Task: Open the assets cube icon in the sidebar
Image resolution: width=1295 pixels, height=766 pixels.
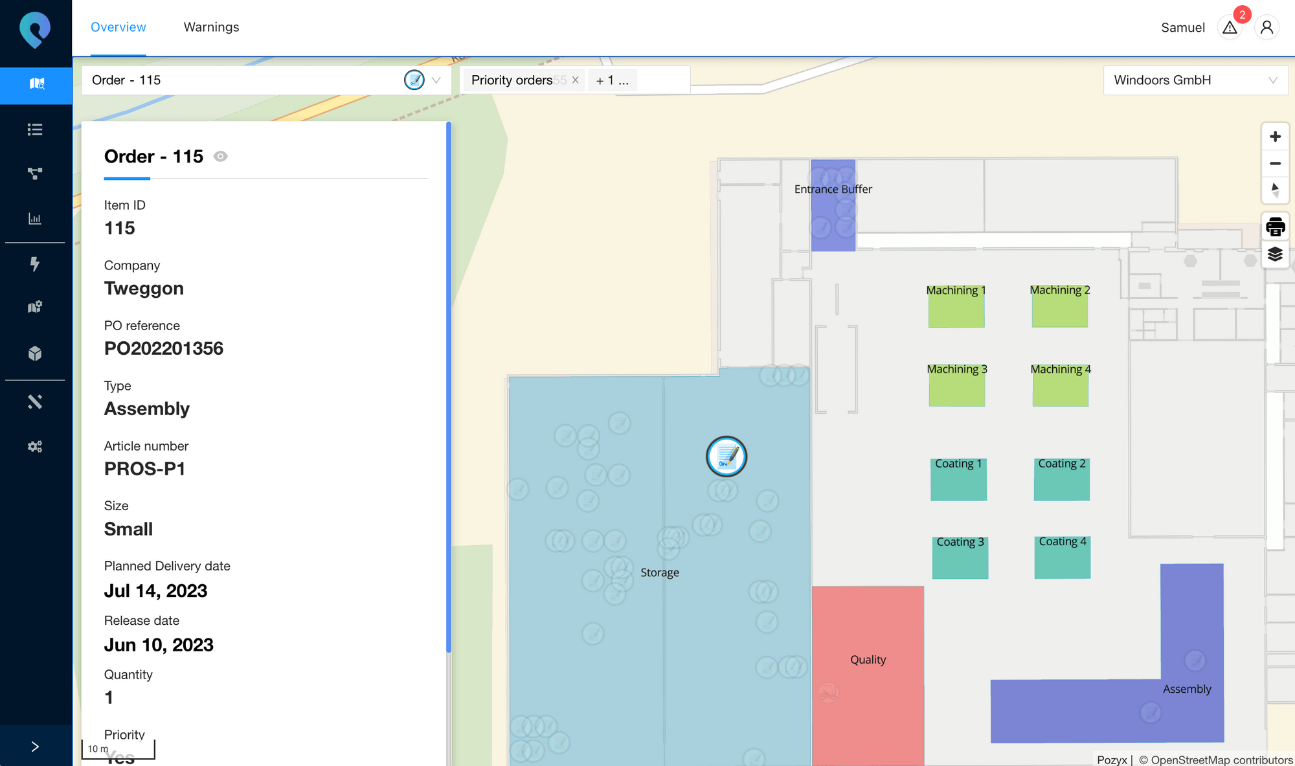Action: (x=34, y=353)
